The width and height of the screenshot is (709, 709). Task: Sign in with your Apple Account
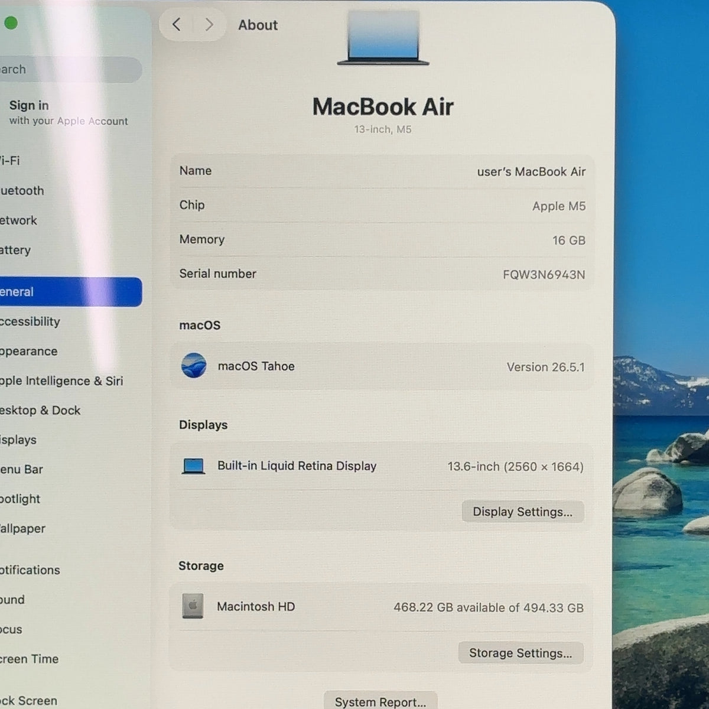pyautogui.click(x=69, y=112)
